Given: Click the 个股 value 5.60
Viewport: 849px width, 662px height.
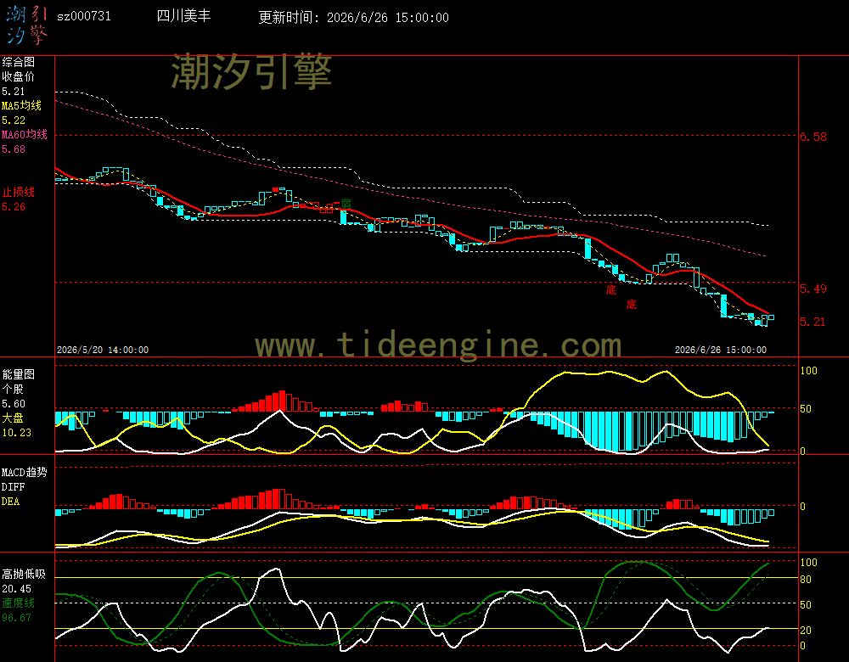Looking at the screenshot, I should (13, 404).
